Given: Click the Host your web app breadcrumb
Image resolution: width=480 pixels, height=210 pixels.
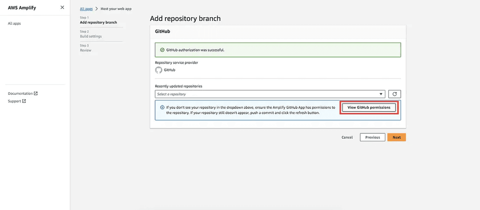Looking at the screenshot, I should coord(116,9).
